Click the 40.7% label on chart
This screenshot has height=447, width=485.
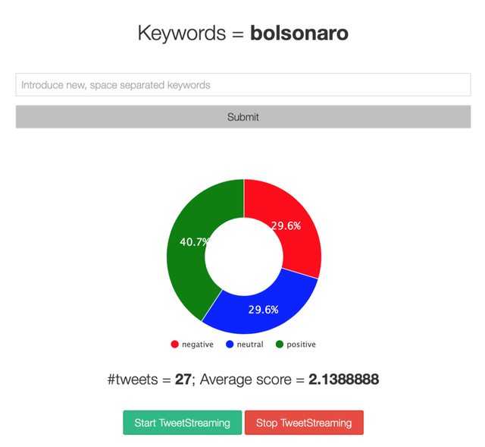click(x=195, y=242)
